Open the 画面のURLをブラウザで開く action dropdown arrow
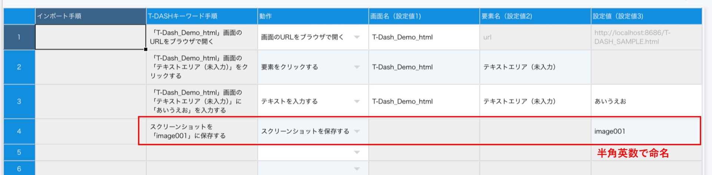Image resolution: width=712 pixels, height=175 pixels. [x=357, y=37]
